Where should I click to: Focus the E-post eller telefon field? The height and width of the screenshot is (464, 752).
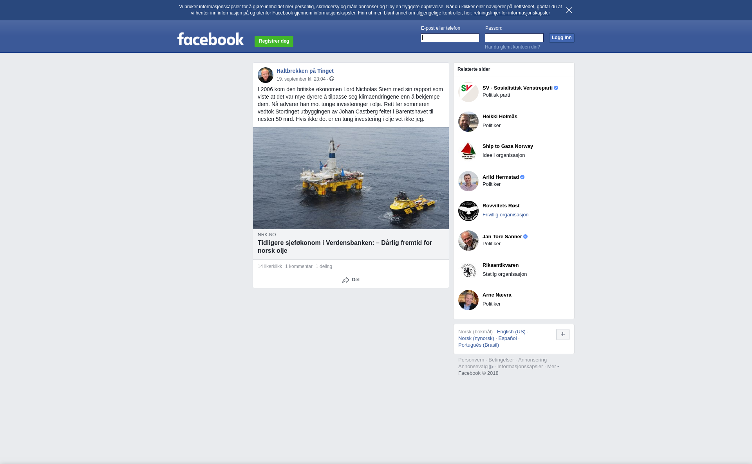coord(450,38)
